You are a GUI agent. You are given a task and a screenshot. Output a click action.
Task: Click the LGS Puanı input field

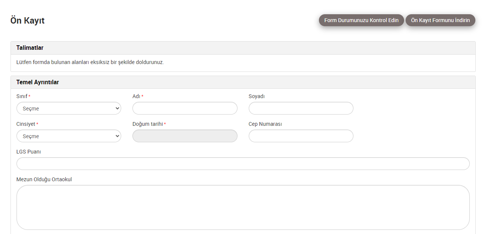pyautogui.click(x=243, y=164)
